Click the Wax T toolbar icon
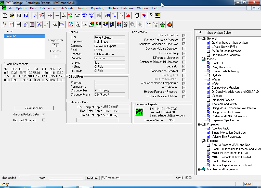Image resolution: width=261 pixels, height=188 pixels. (x=149, y=25)
